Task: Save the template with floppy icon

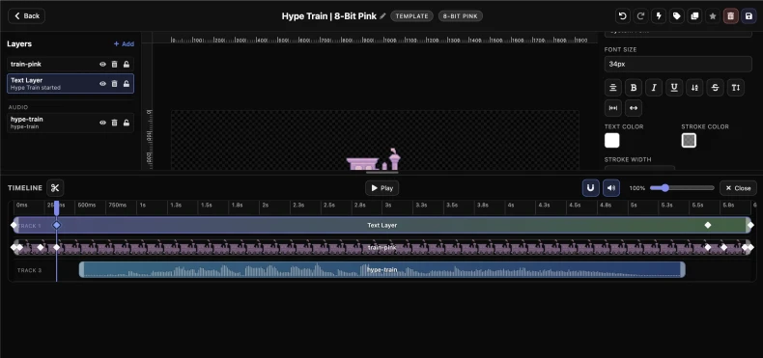Action: coord(749,16)
